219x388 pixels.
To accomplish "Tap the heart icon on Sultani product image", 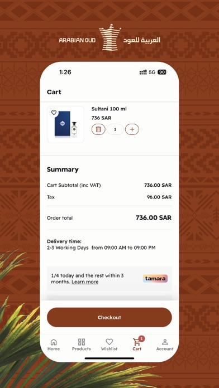I will pyautogui.click(x=54, y=113).
